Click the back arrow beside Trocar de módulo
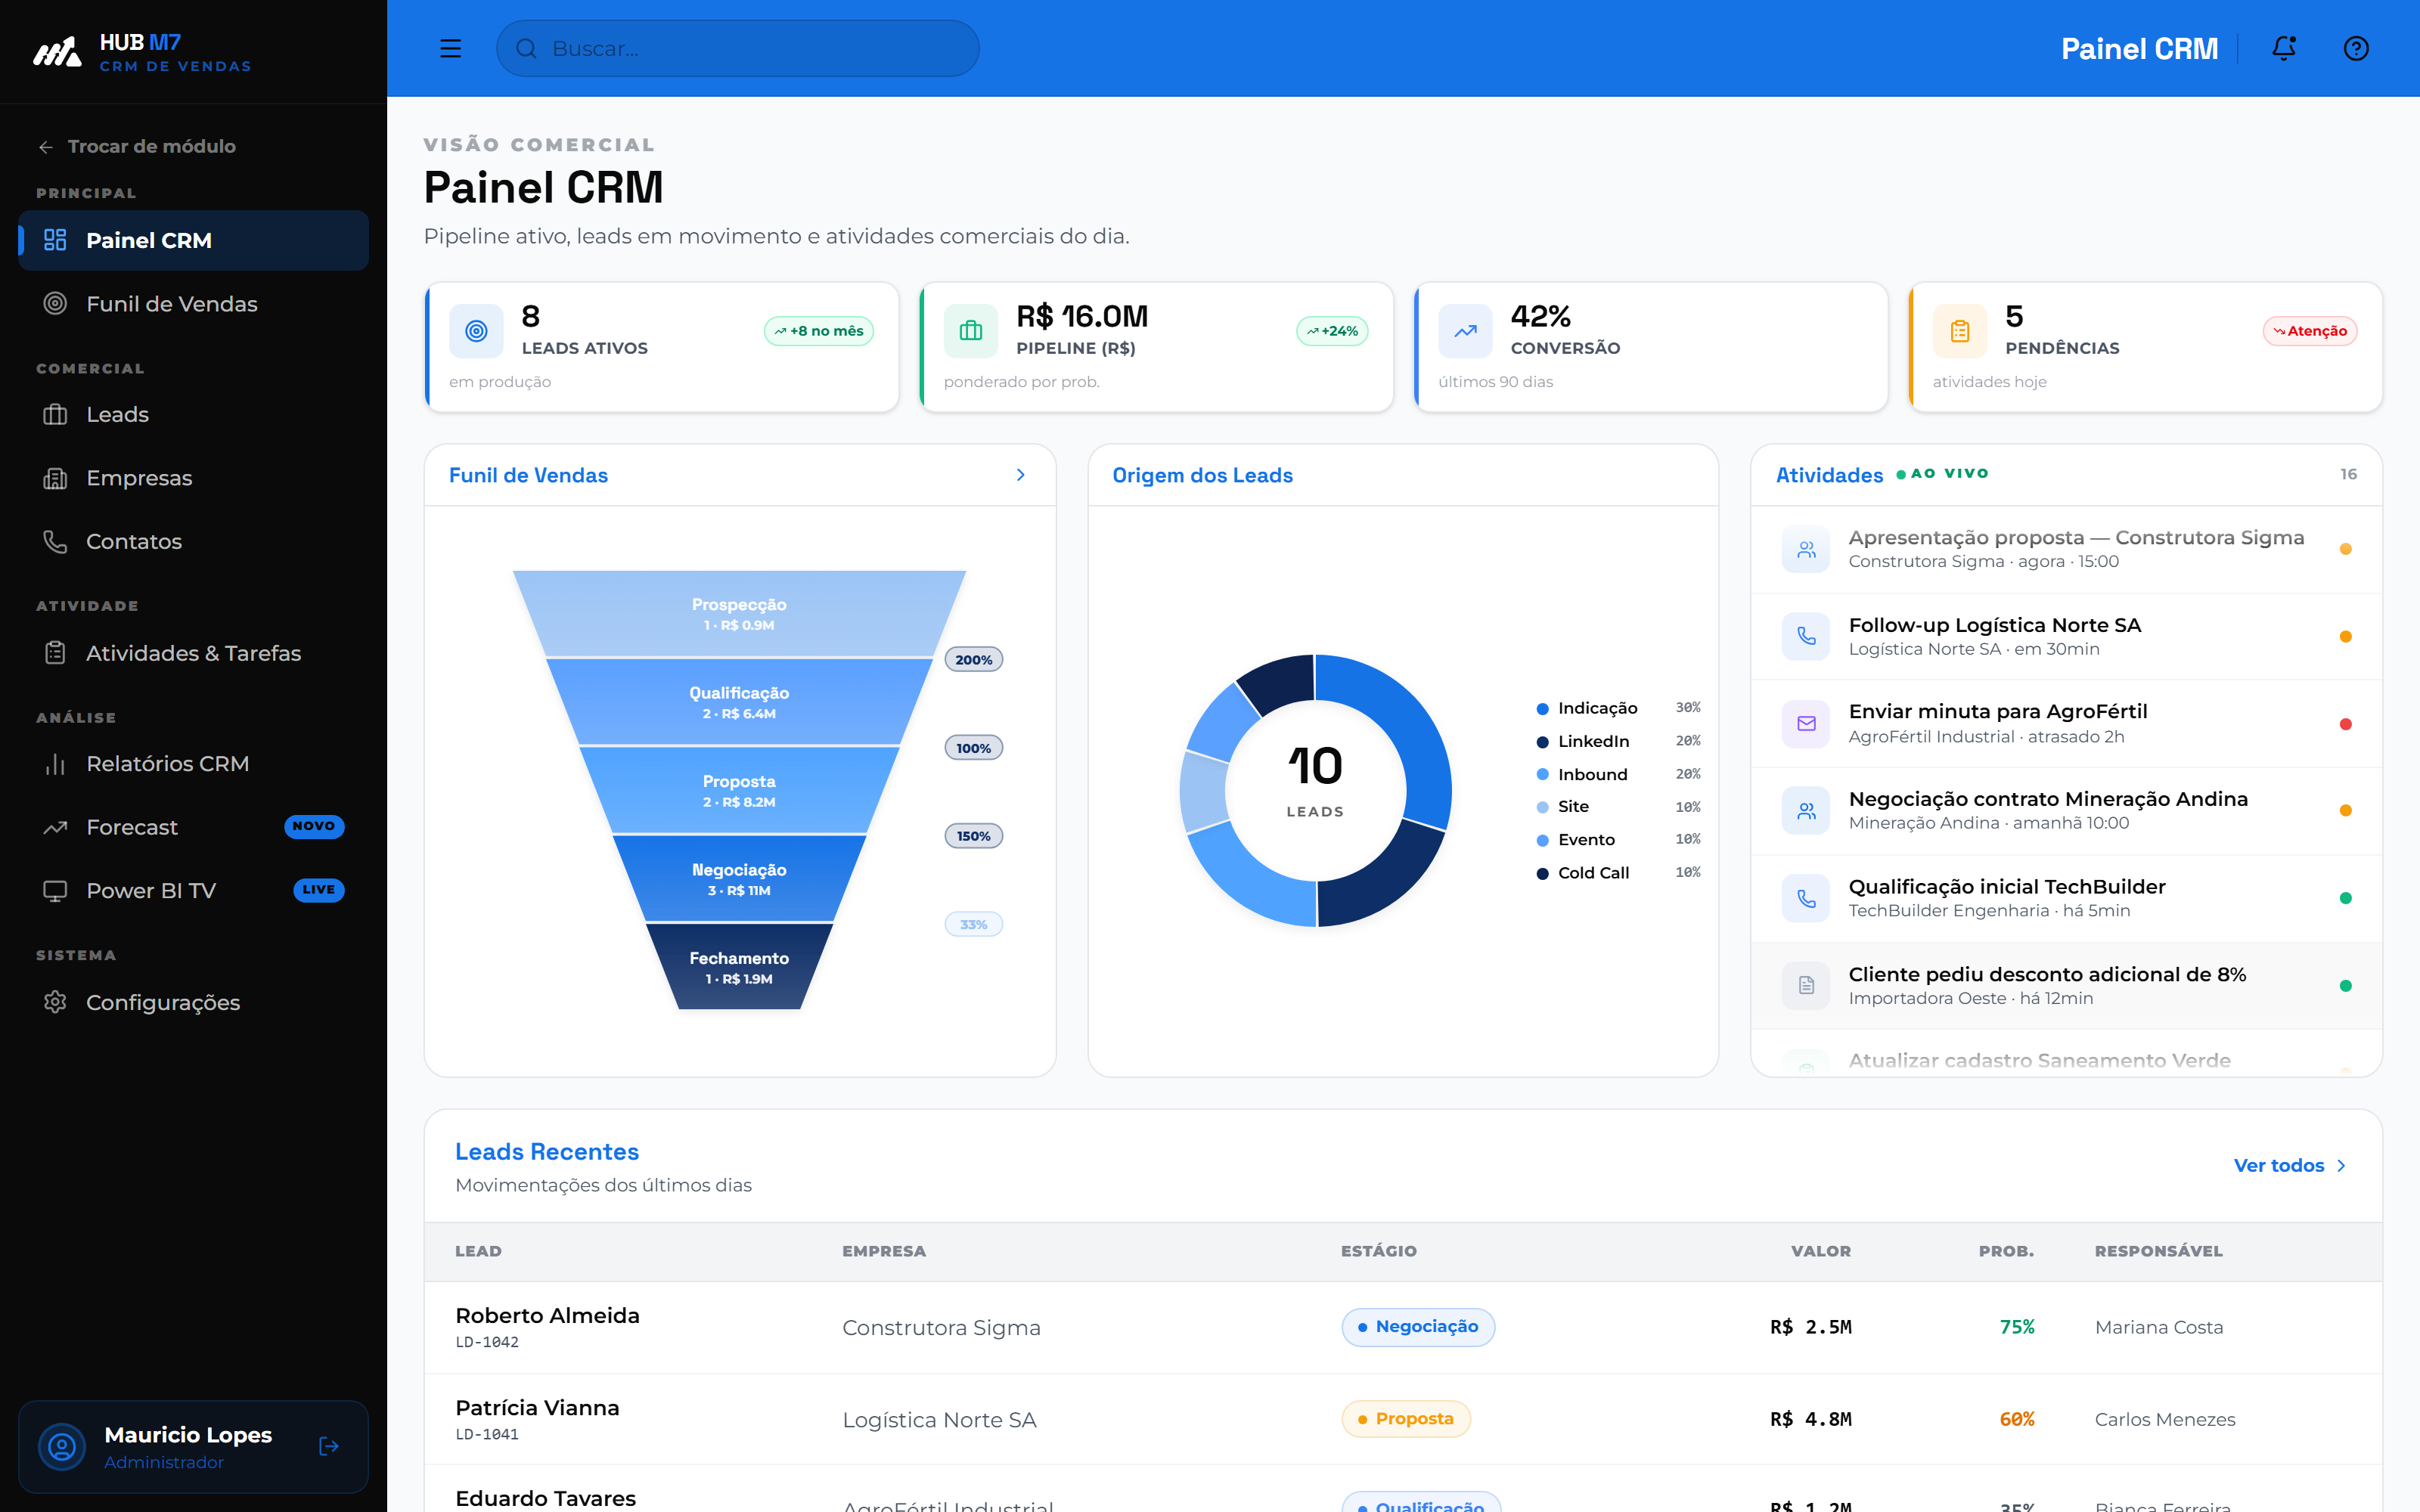The image size is (2420, 1512). pos(45,147)
